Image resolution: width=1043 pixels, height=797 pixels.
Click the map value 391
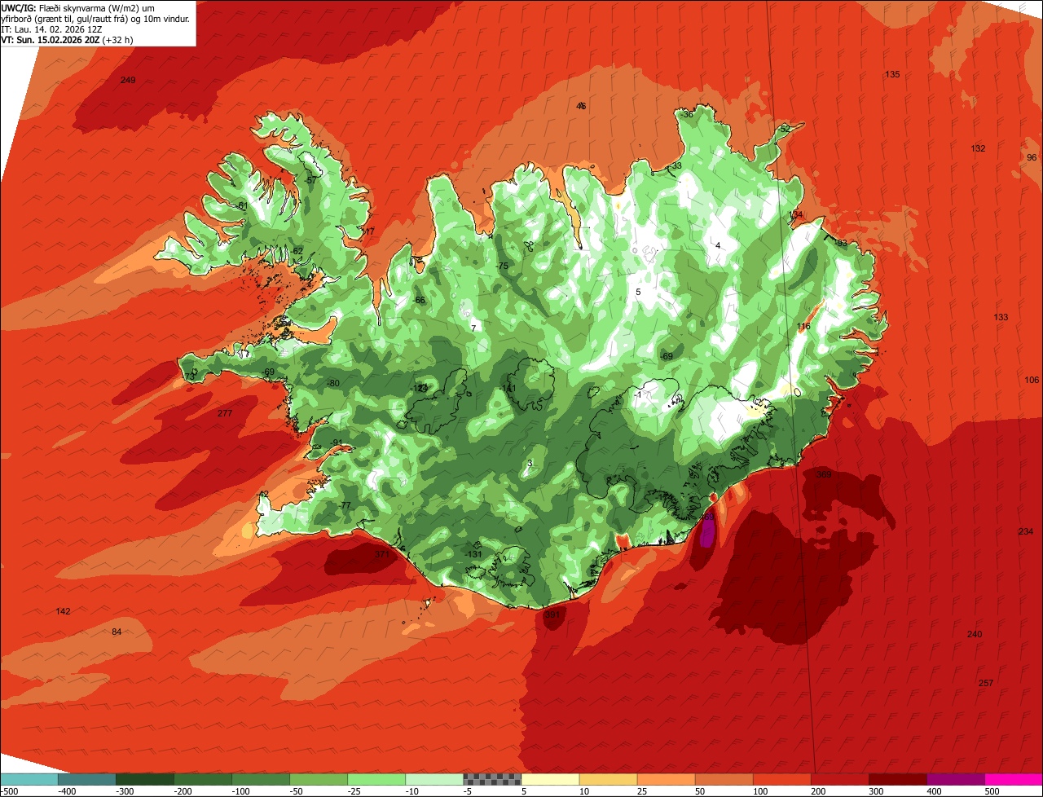pyautogui.click(x=552, y=614)
